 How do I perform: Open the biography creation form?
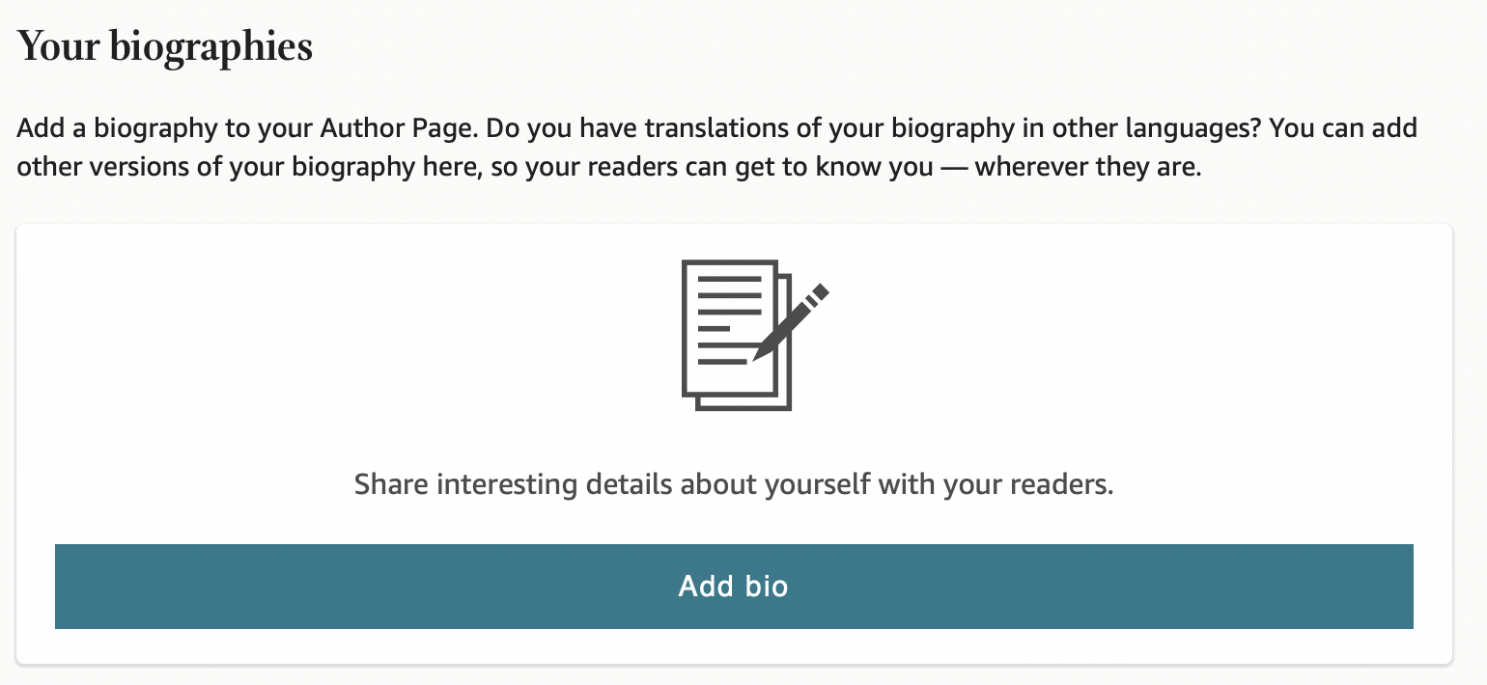(734, 586)
